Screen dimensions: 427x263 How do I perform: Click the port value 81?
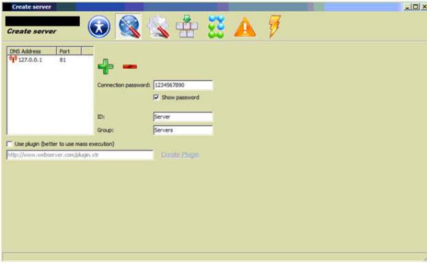63,60
